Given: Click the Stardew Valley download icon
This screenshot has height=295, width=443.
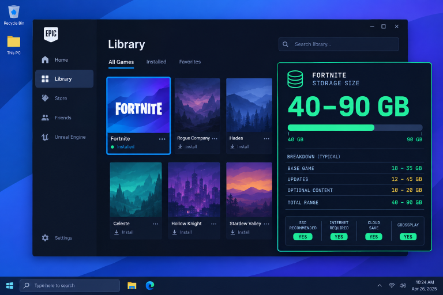Looking at the screenshot, I should point(232,232).
